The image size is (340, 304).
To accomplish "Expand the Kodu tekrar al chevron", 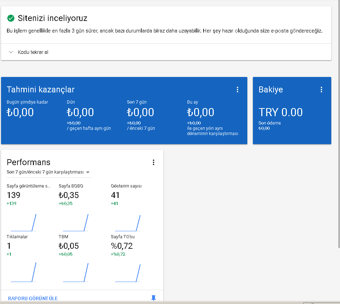I will click(10, 52).
